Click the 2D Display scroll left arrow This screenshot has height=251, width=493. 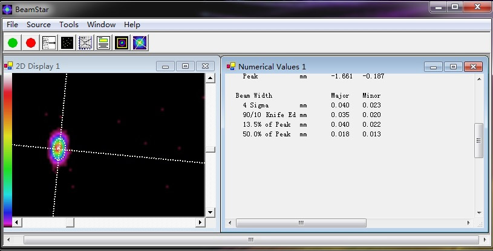(17, 222)
